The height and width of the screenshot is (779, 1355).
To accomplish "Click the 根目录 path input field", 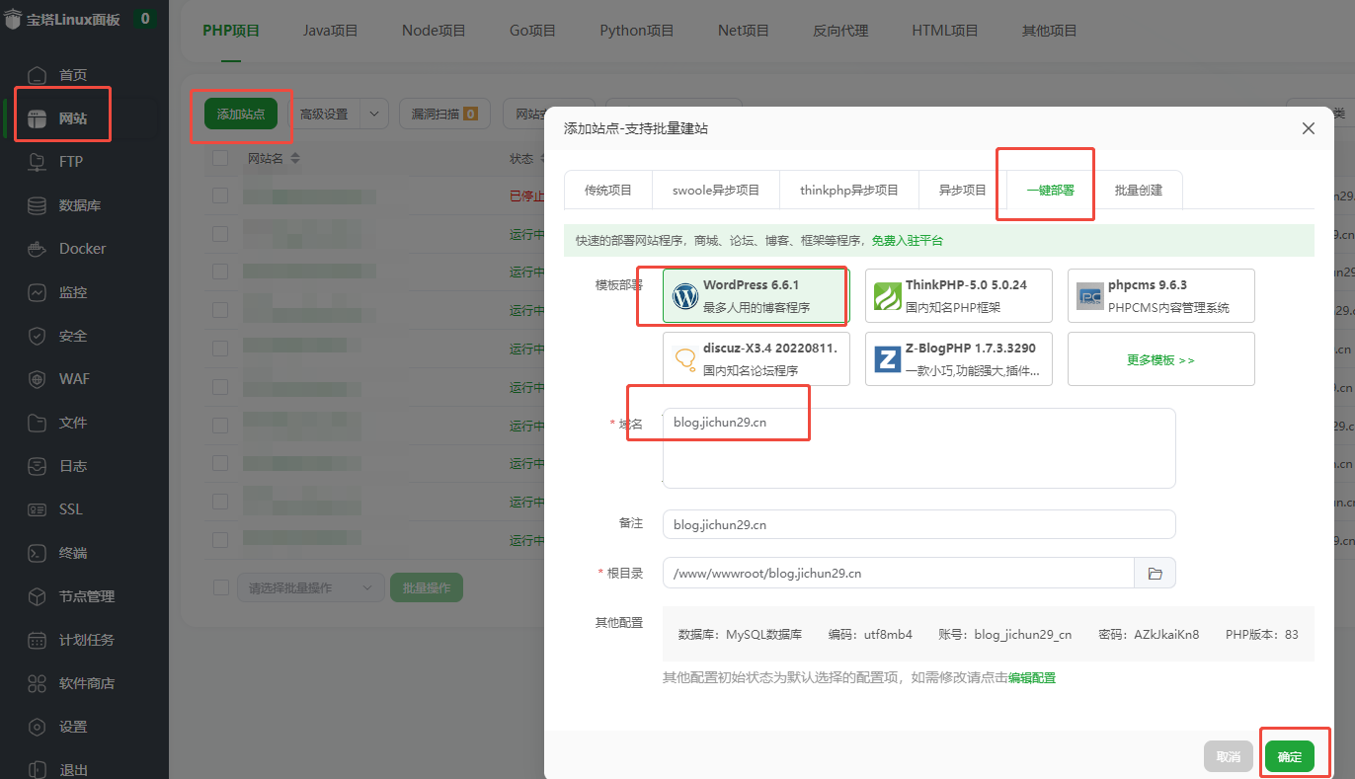I will 898,573.
